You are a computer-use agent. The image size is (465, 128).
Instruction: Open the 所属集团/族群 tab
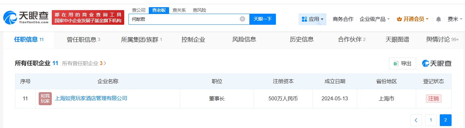(x=142, y=40)
